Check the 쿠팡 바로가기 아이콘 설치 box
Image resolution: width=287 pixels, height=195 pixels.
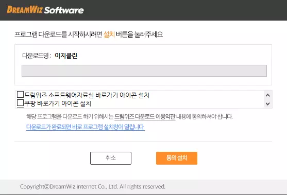(x=20, y=103)
